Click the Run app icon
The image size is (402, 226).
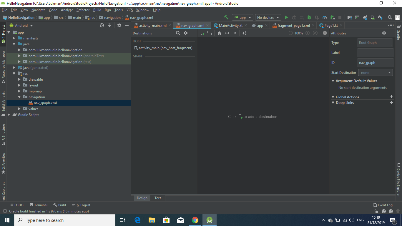click(x=286, y=17)
